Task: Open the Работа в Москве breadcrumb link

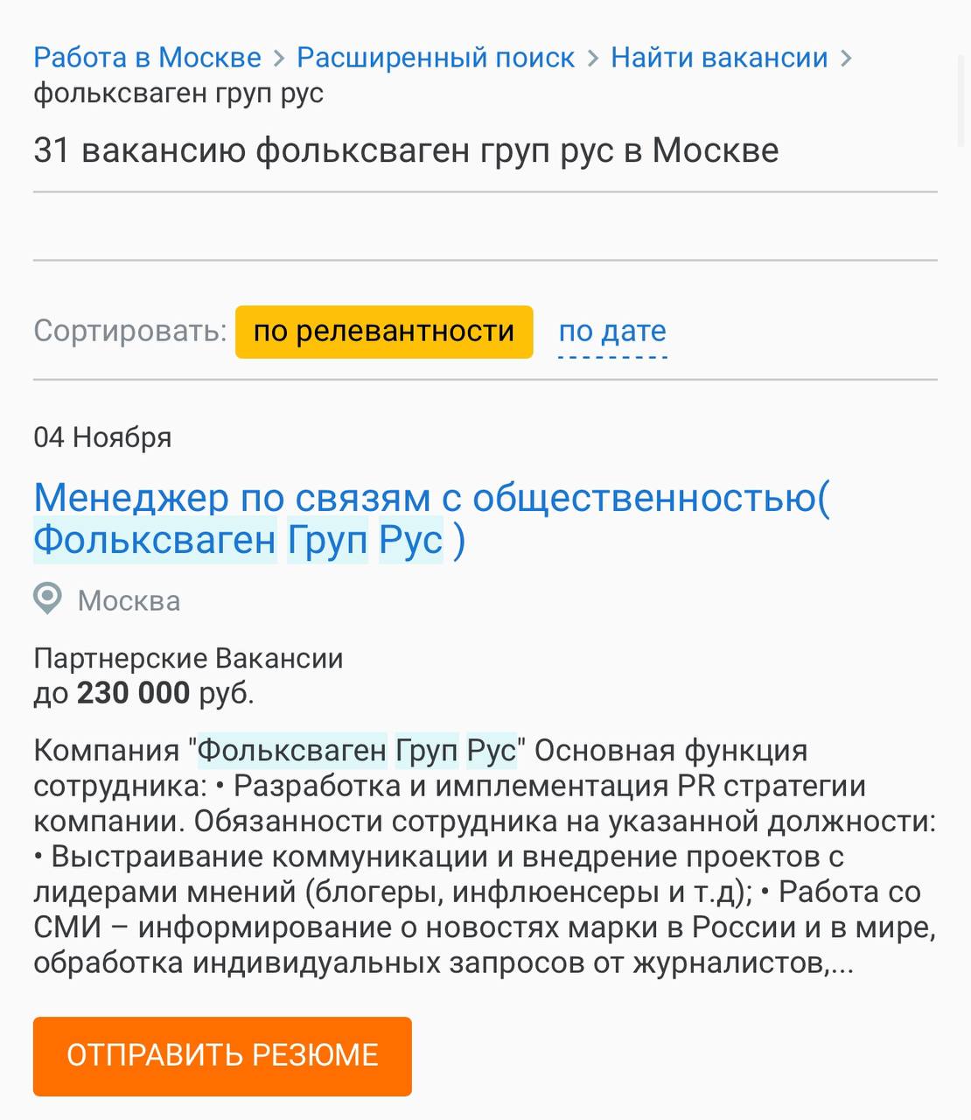Action: pos(145,57)
